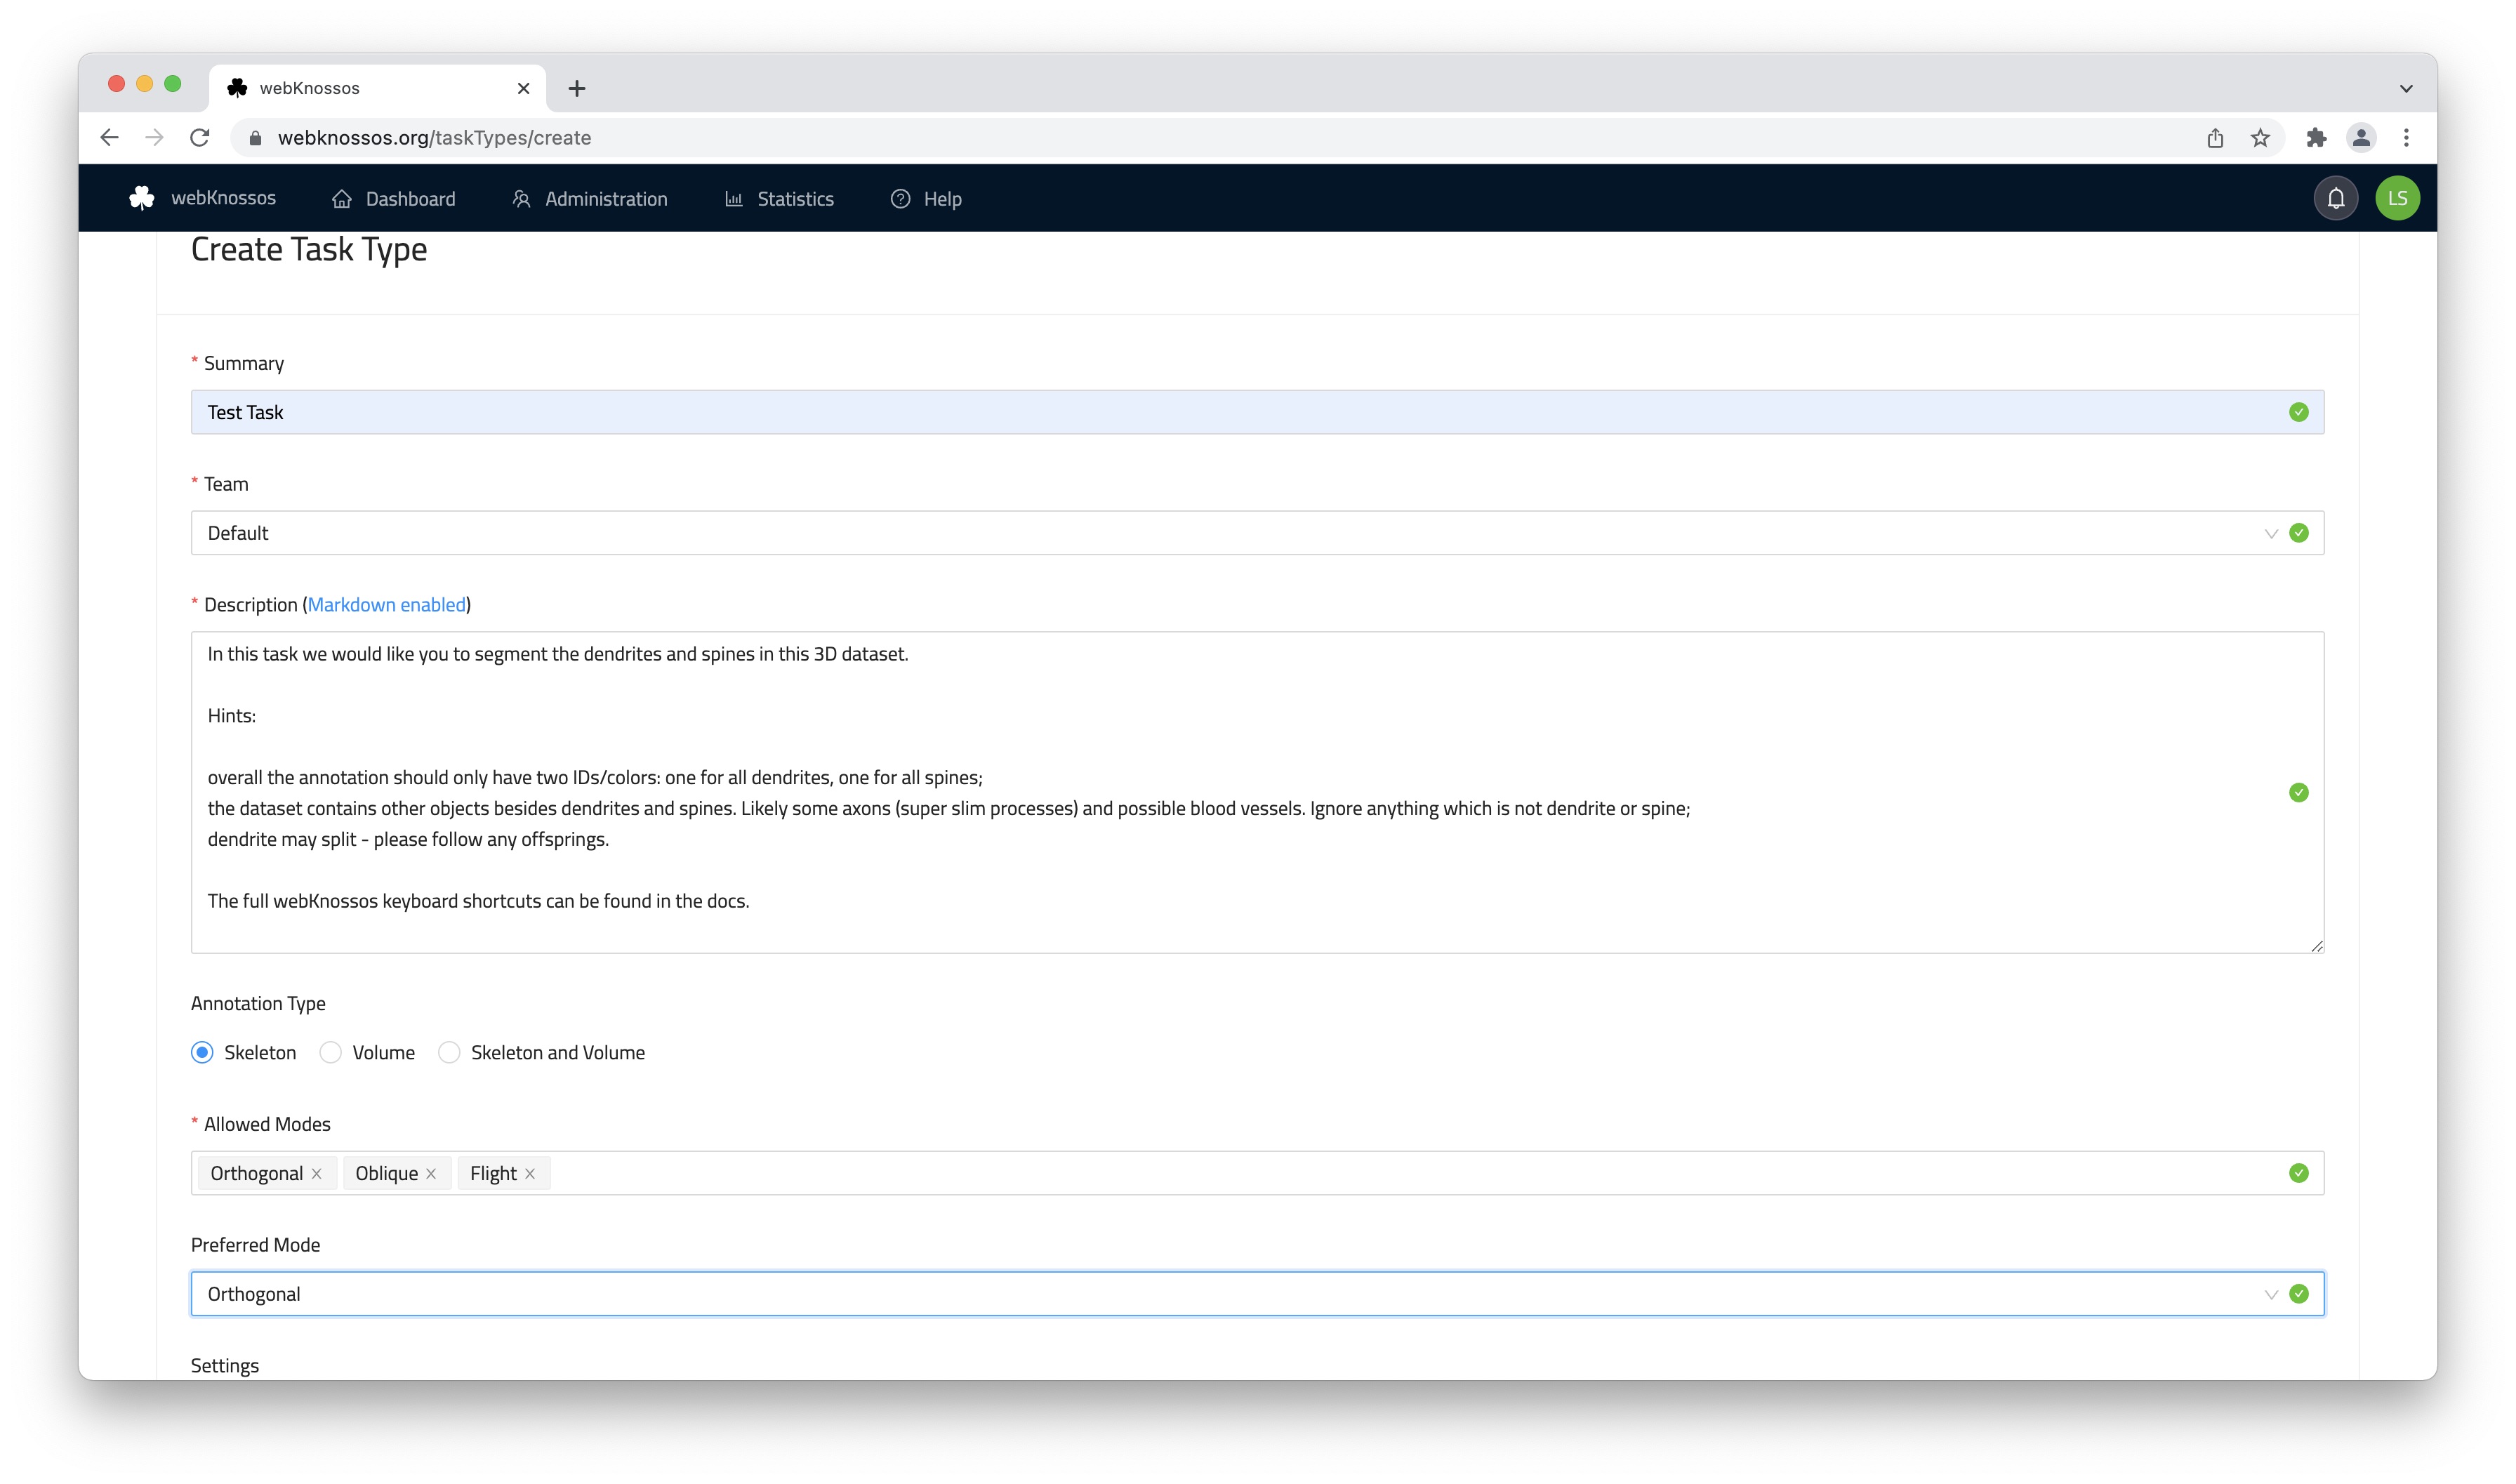The height and width of the screenshot is (1484, 2516).
Task: Open the Markdown enabled link
Action: coord(386,604)
